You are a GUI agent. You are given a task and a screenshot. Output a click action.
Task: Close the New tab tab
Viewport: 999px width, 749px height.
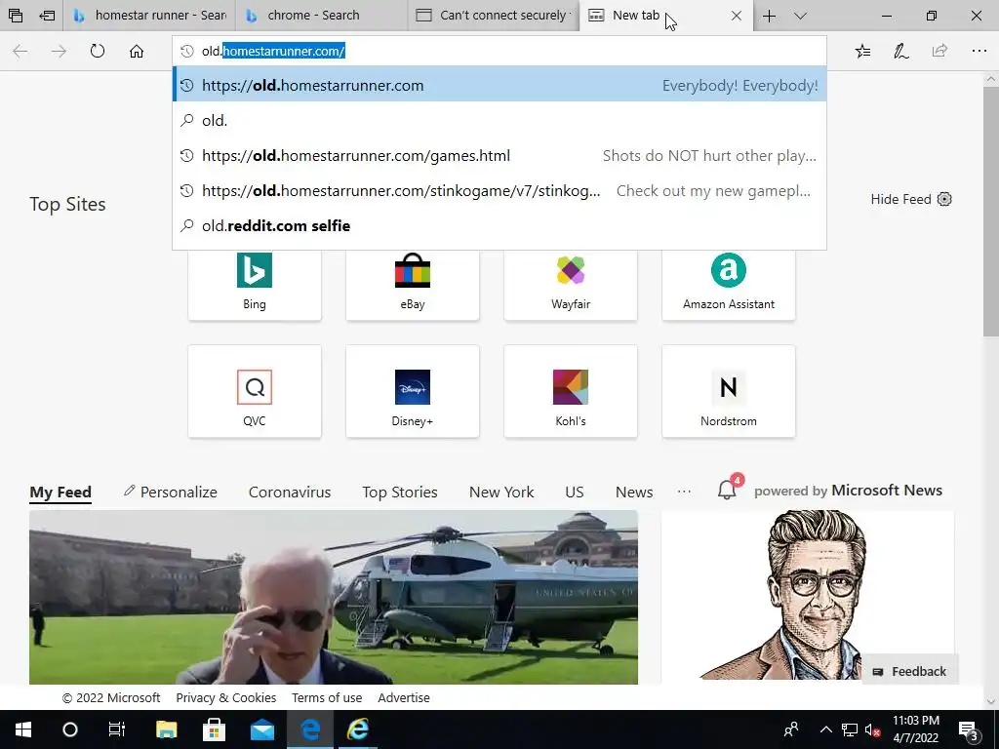click(736, 16)
